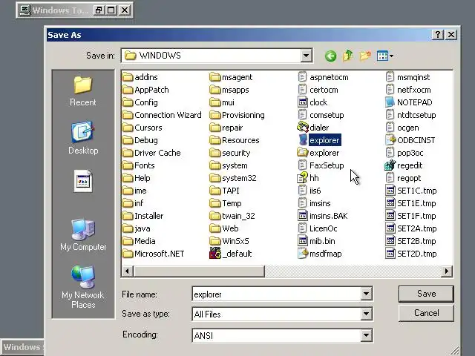Select the SET1C.tmp file
The image size is (475, 356).
(411, 191)
